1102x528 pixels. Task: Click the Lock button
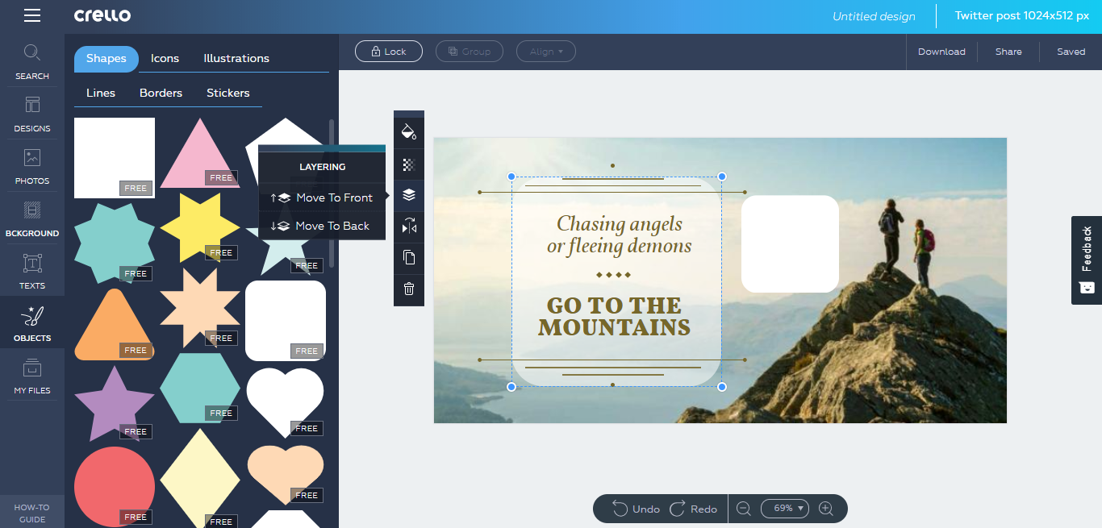(389, 52)
